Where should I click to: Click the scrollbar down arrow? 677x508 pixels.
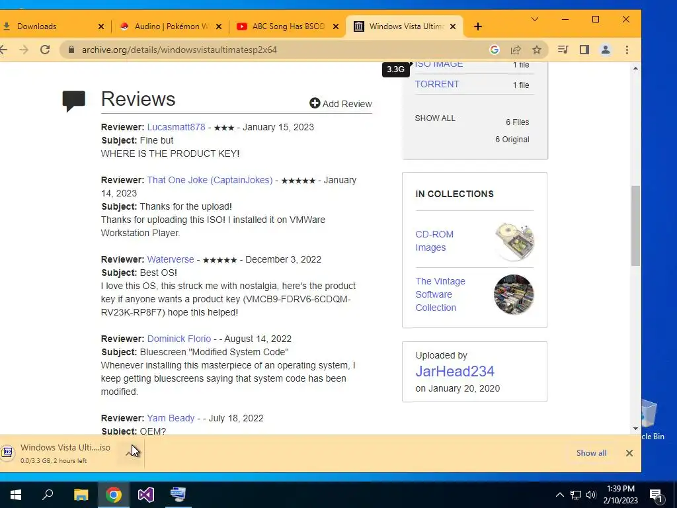tap(635, 429)
